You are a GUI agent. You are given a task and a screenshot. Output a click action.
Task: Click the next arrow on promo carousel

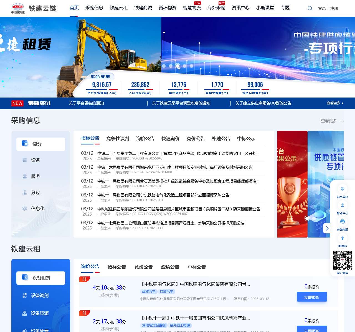click(327, 228)
